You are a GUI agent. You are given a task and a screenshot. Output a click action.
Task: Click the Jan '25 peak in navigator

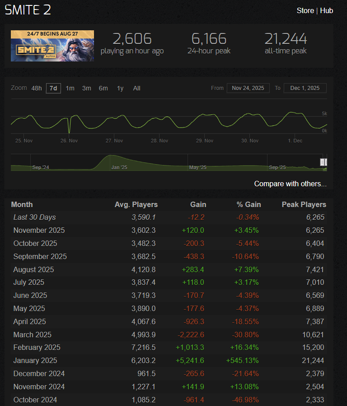[x=111, y=156]
